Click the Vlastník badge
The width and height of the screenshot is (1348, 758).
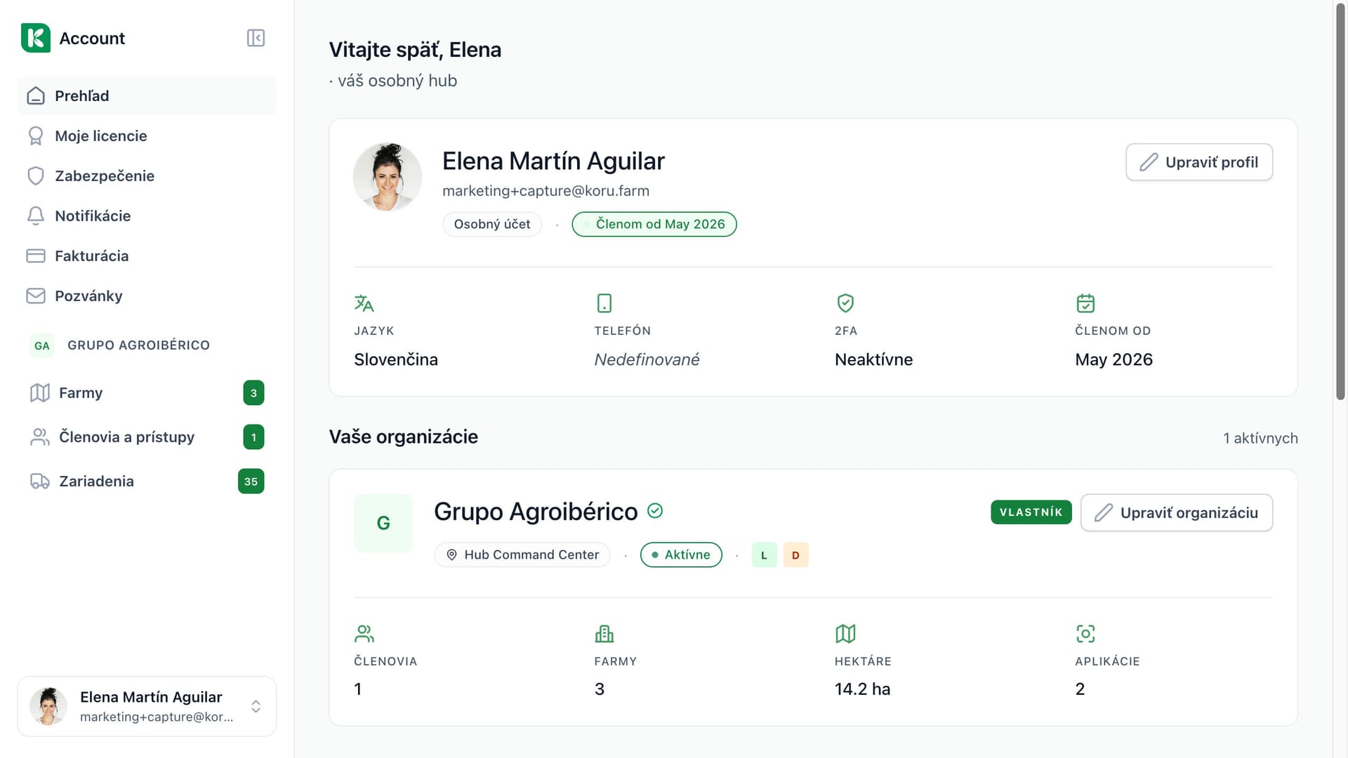[x=1031, y=512]
